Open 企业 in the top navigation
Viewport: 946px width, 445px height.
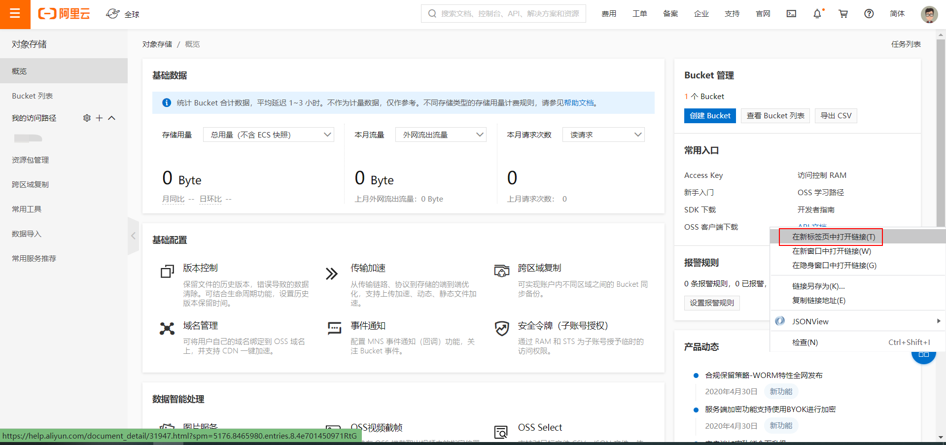(701, 14)
